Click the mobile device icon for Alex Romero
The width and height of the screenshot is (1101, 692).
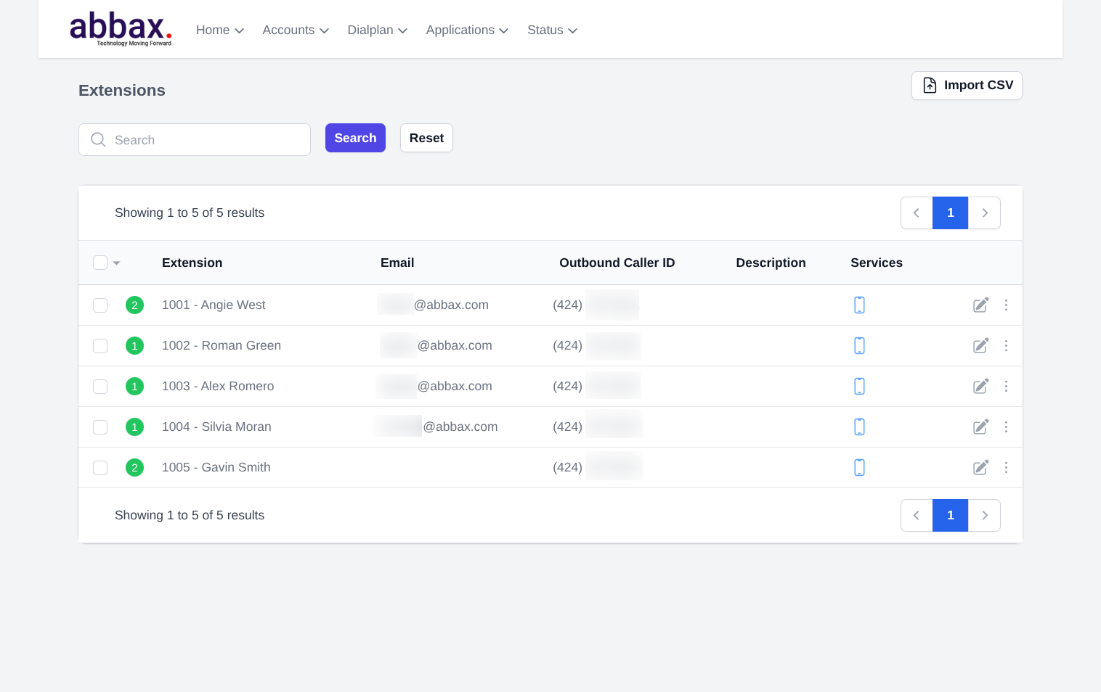[x=859, y=387]
